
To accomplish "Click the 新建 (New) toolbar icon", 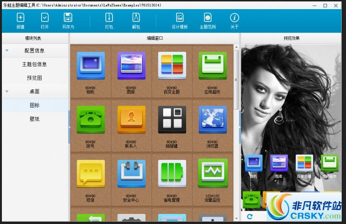I will 21,21.
